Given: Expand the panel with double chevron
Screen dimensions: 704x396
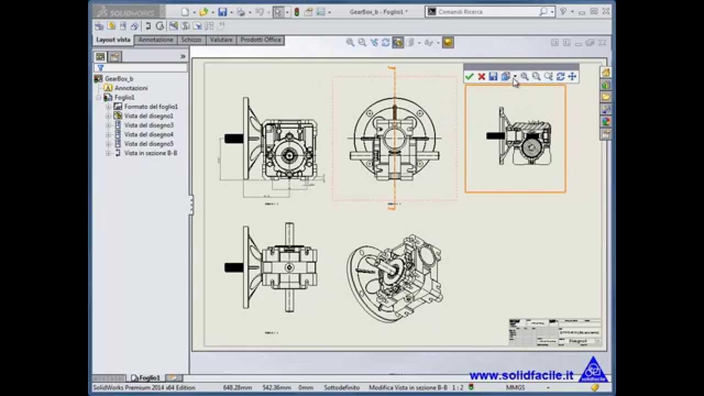Looking at the screenshot, I should pyautogui.click(x=183, y=57).
